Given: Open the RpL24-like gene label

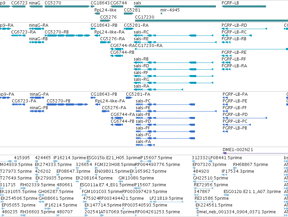Looking at the screenshot, I should [x=105, y=10].
